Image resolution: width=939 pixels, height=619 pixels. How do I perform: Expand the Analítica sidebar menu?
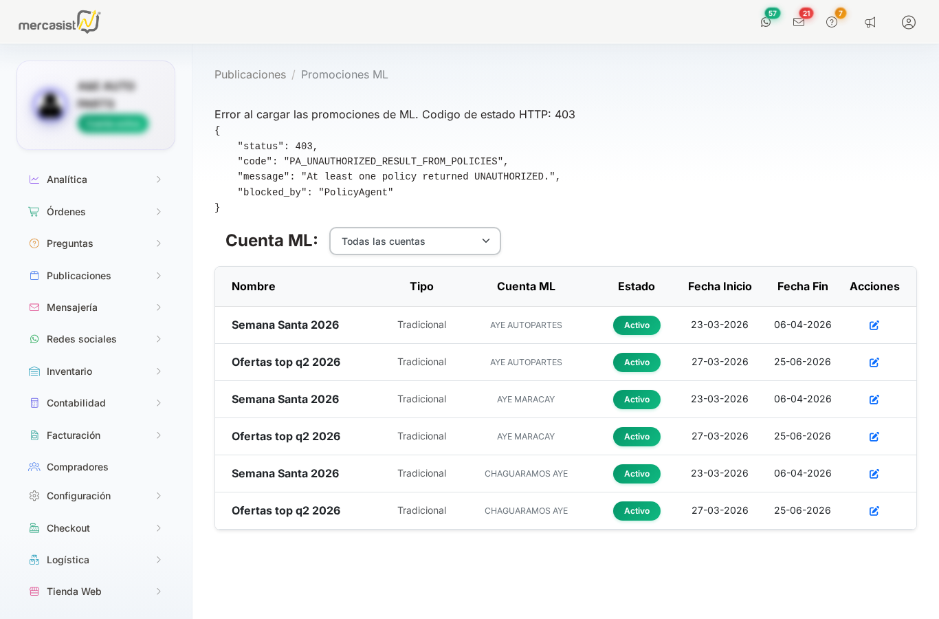pos(96,180)
